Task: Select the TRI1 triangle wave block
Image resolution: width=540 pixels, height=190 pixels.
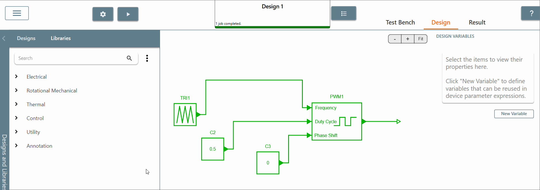Action: (185, 115)
